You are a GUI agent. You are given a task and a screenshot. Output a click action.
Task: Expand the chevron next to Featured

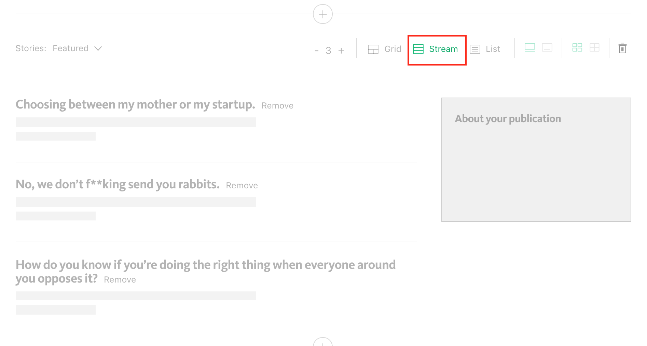pyautogui.click(x=98, y=48)
